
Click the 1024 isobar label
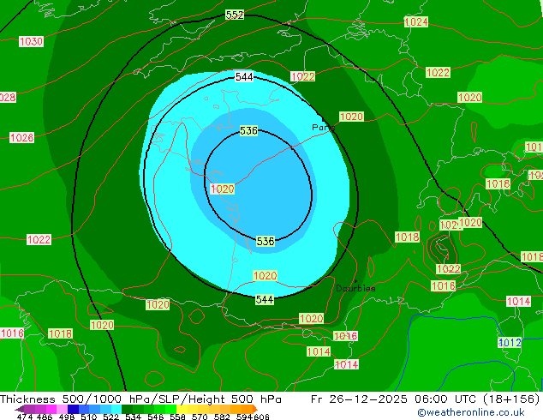[x=416, y=22]
